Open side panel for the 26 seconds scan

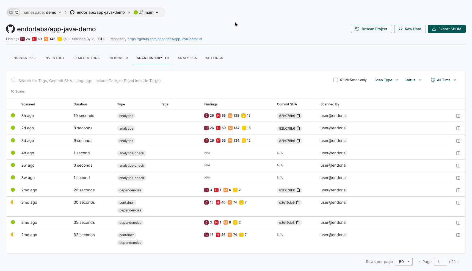(x=458, y=190)
